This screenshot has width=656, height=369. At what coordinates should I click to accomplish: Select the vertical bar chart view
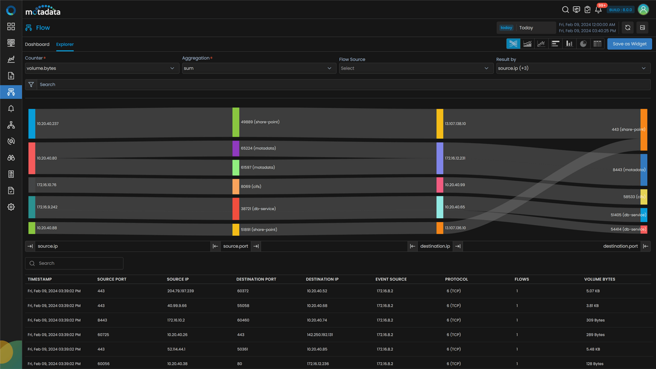point(569,43)
